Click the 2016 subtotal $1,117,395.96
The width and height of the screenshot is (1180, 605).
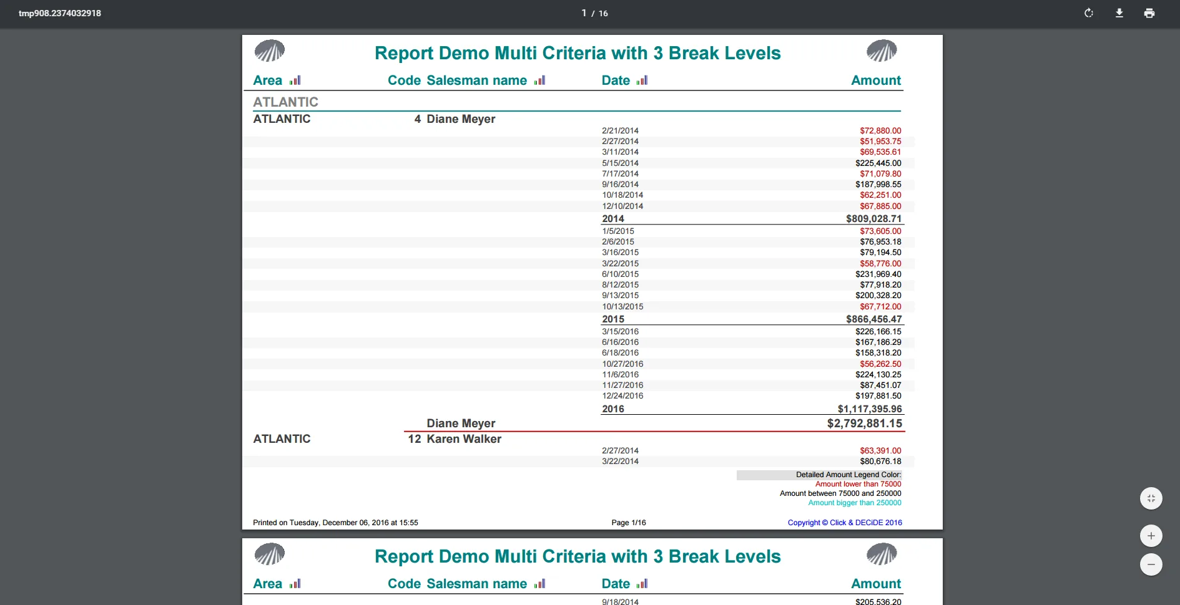pyautogui.click(x=870, y=409)
